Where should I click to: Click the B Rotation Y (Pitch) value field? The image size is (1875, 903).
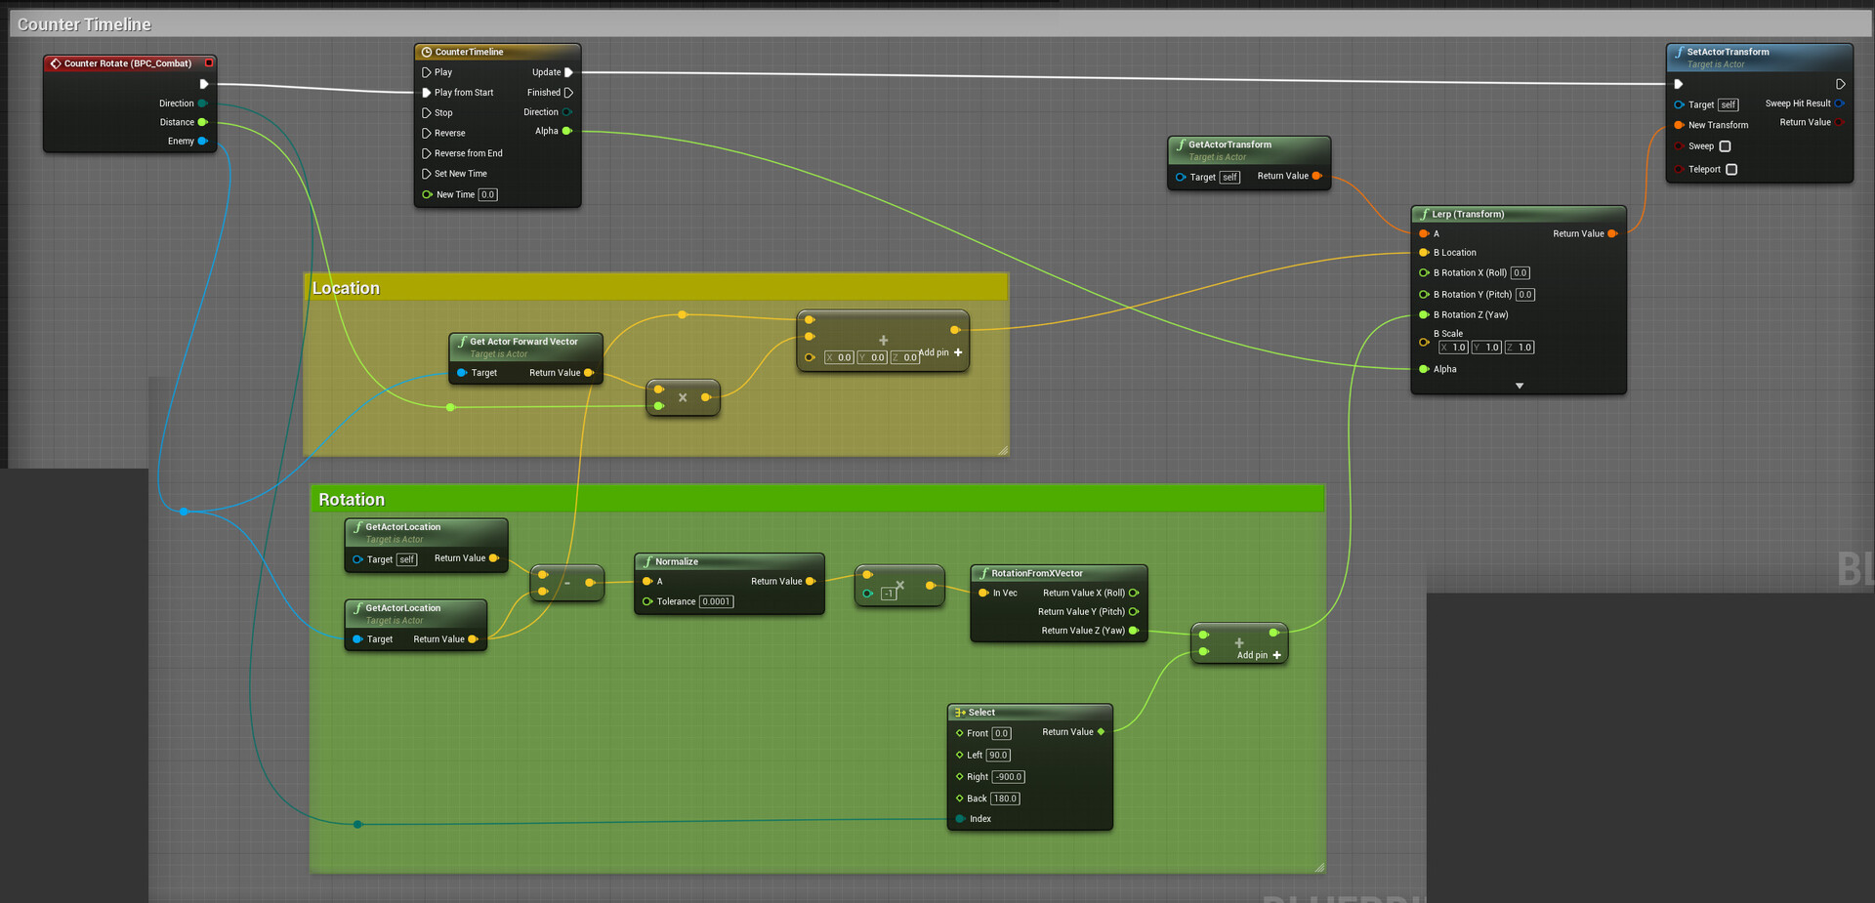(1525, 295)
